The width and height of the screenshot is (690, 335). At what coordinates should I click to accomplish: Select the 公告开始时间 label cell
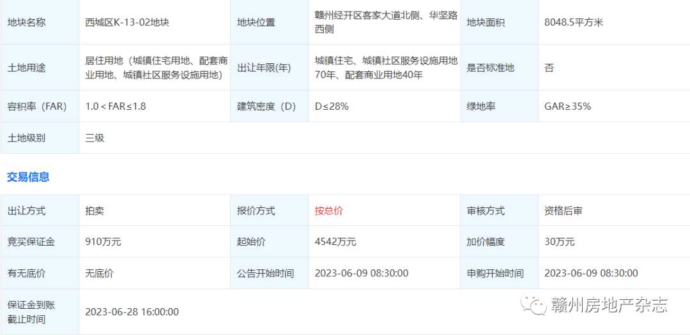pyautogui.click(x=270, y=274)
